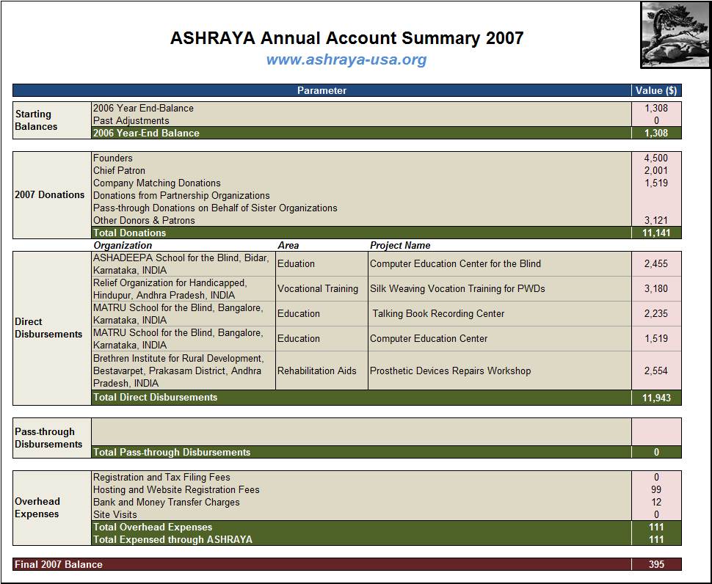712x584 pixels.
Task: Select the 'Overhead Expenses' section label
Action: click(37, 508)
